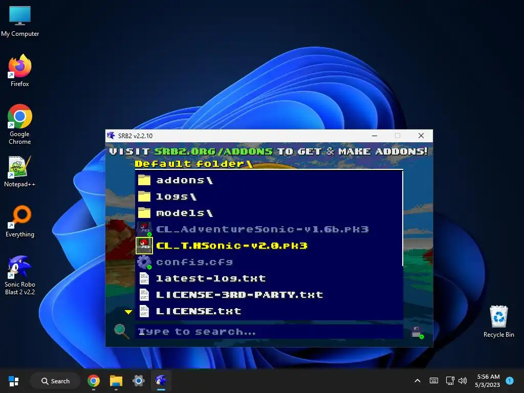Select the CL_AdventureSonic pk3 file icon

(144, 229)
